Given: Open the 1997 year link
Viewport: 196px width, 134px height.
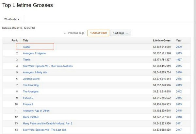Looking at the screenshot, I should (x=179, y=60).
